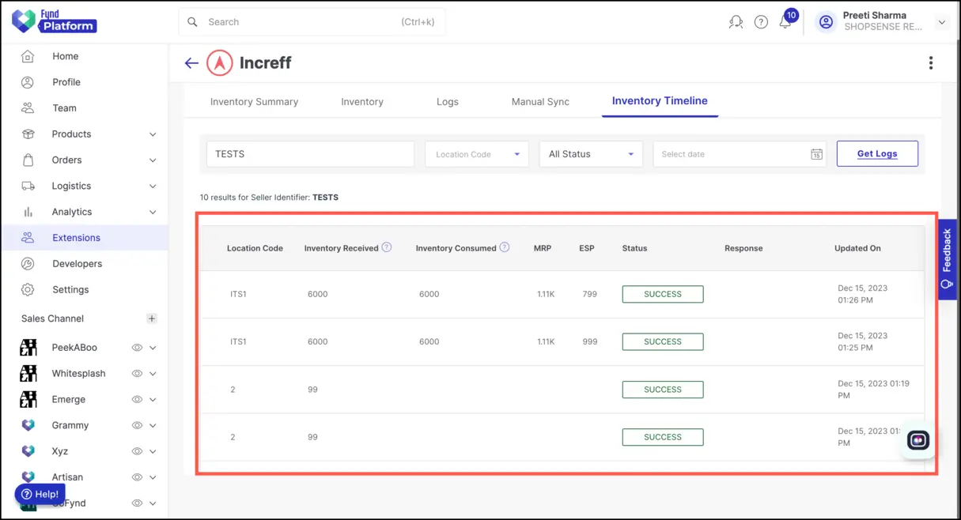Open the Location Code dropdown
Image resolution: width=961 pixels, height=520 pixels.
click(x=476, y=153)
